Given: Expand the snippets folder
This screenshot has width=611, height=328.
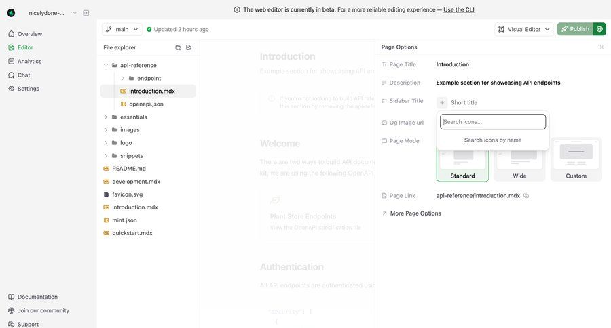Looking at the screenshot, I should coord(106,156).
